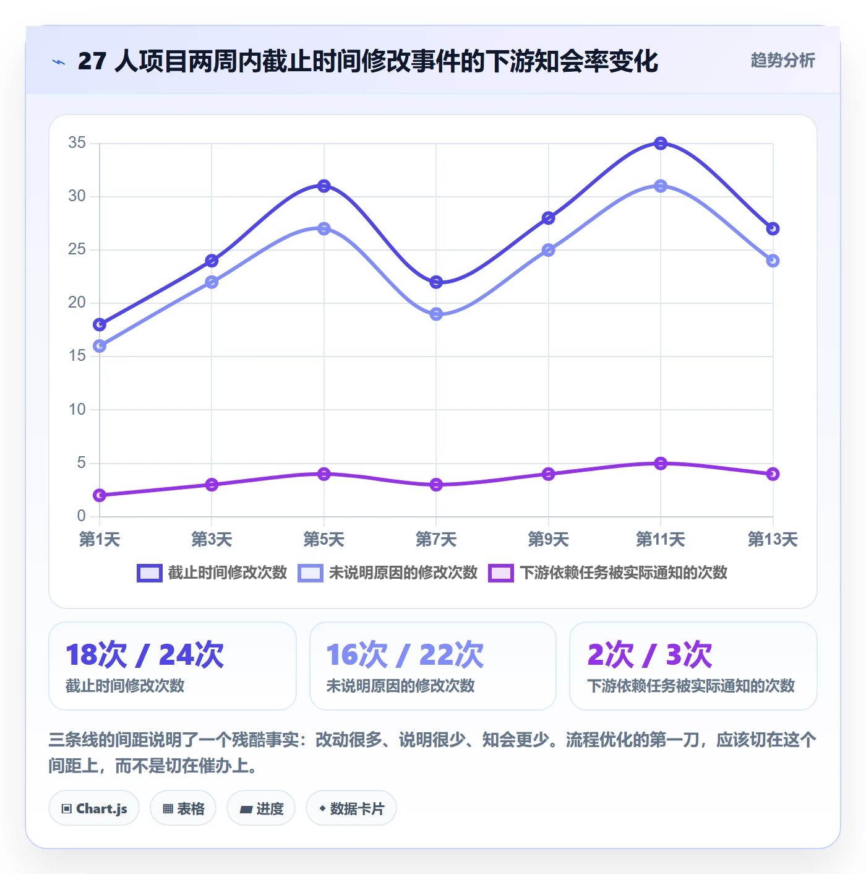The image size is (866, 874).
Task: Click the y-axis value 35
Action: point(77,143)
